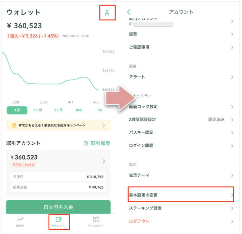
Task: Open the 振替 row chevron
Action: [232, 34]
